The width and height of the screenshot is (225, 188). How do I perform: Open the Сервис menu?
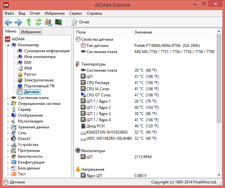(76, 13)
